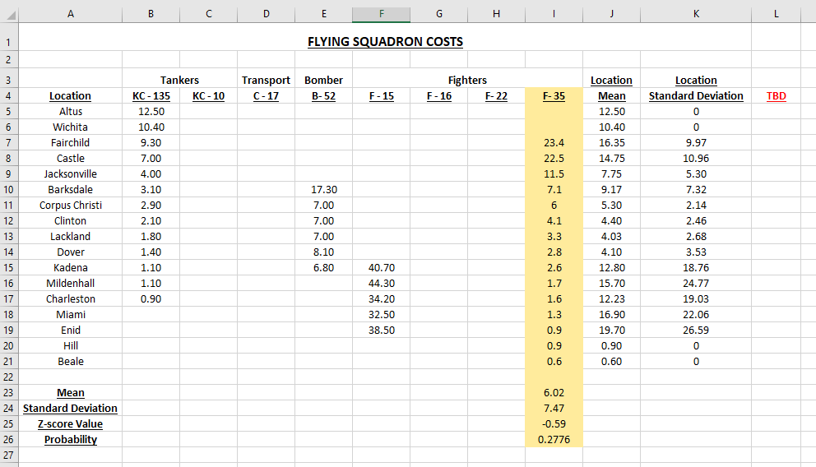Click the 11.5 F-35 value for Jacksonville
This screenshot has width=816, height=467.
point(554,173)
